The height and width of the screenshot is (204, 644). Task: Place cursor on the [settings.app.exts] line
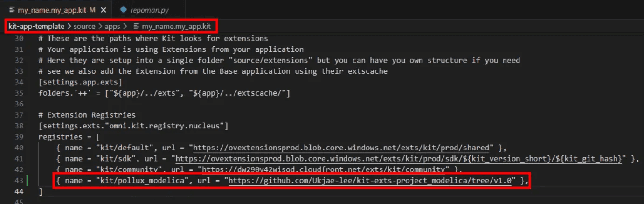tap(80, 82)
